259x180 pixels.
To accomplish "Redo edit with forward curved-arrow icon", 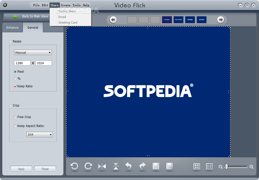I will 142,166.
